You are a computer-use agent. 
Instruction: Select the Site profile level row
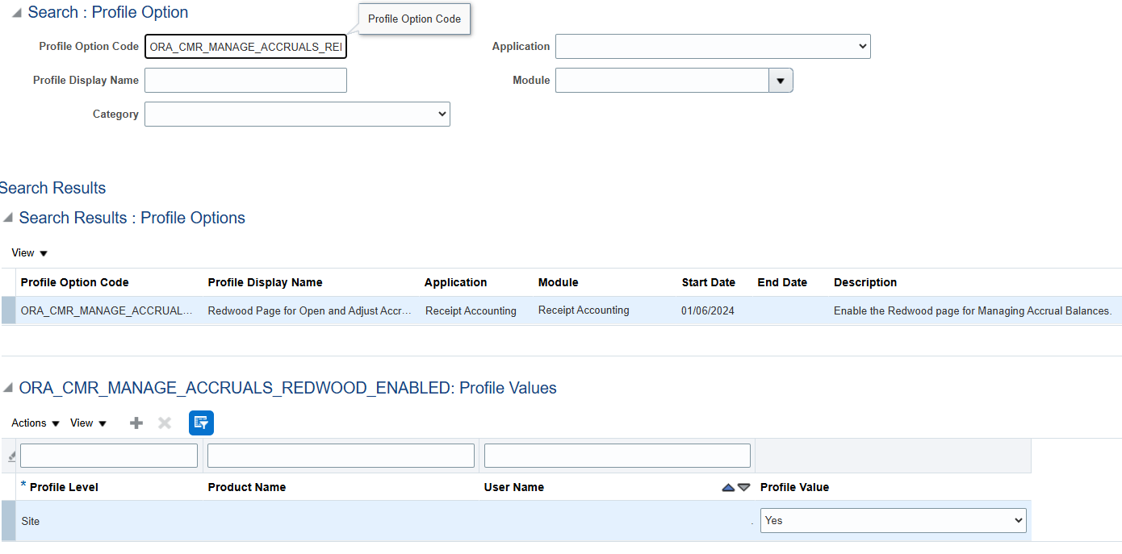coord(517,521)
